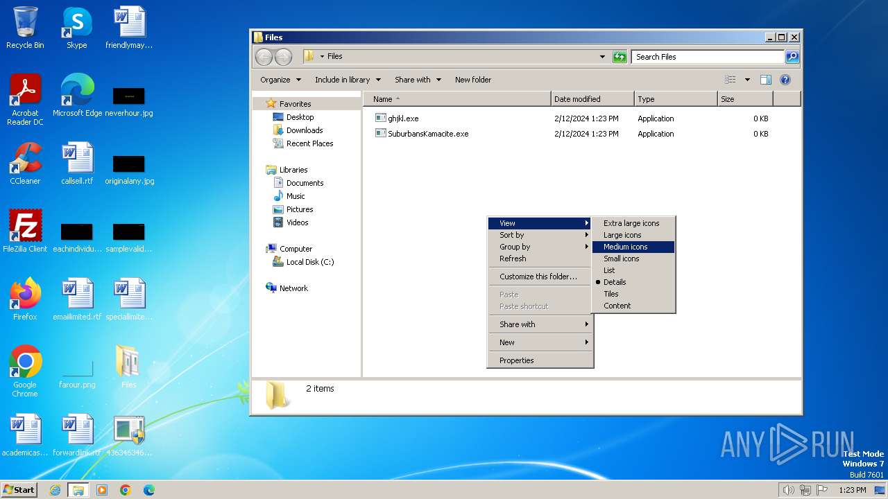888x499 pixels.
Task: Open Acrobat Reader DC shortcut
Action: pos(25,100)
